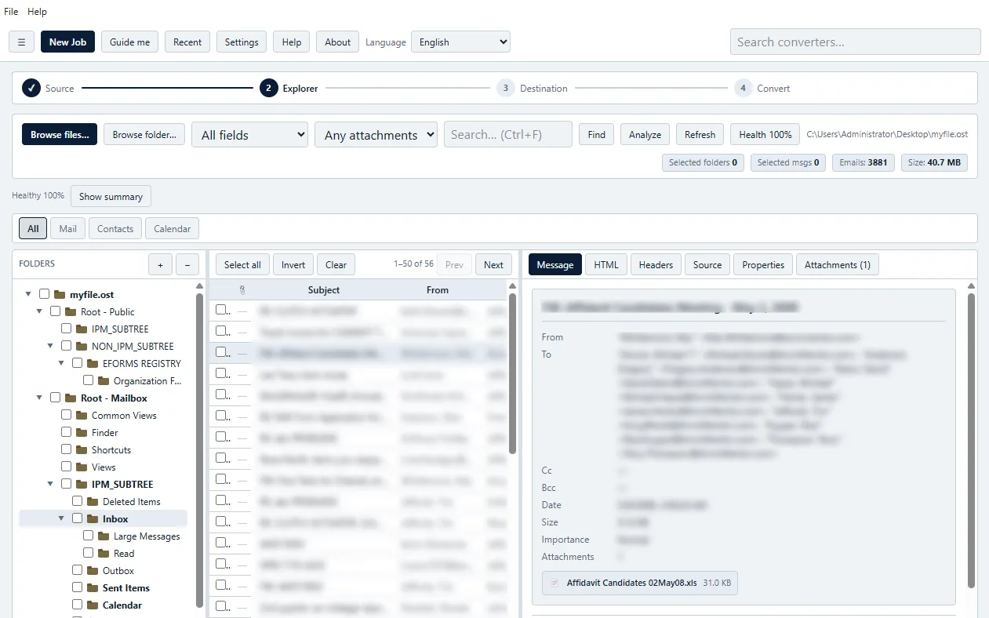
Task: Open the hamburger menu button
Action: (x=21, y=42)
